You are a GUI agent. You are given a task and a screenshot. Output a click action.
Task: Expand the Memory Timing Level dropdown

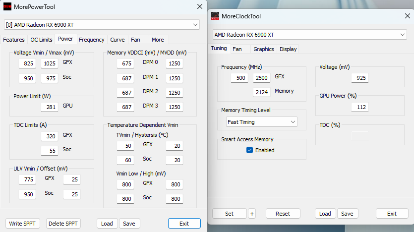262,122
